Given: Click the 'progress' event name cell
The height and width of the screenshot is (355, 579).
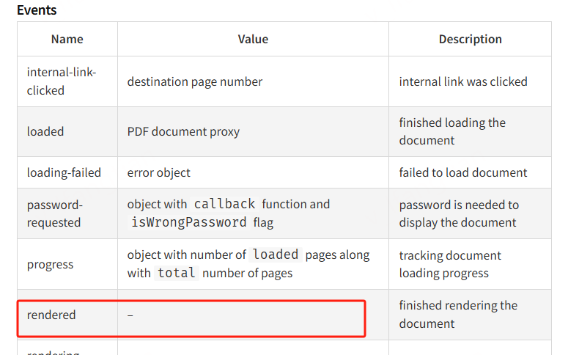Looking at the screenshot, I should [67, 264].
